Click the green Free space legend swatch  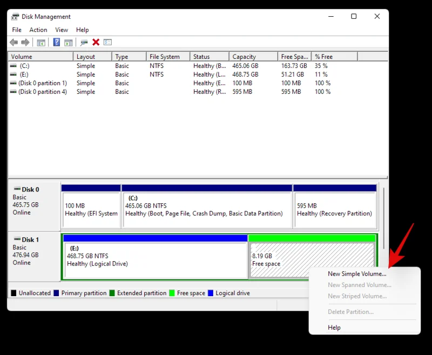171,293
